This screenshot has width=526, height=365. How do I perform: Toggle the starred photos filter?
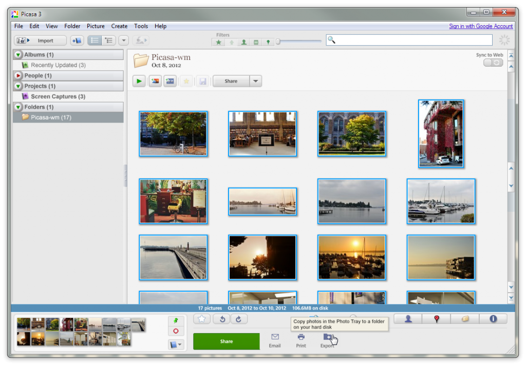(219, 42)
